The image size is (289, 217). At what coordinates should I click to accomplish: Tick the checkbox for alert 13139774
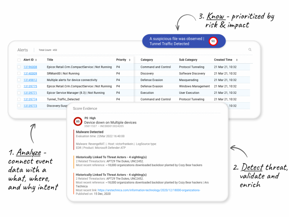click(x=19, y=99)
